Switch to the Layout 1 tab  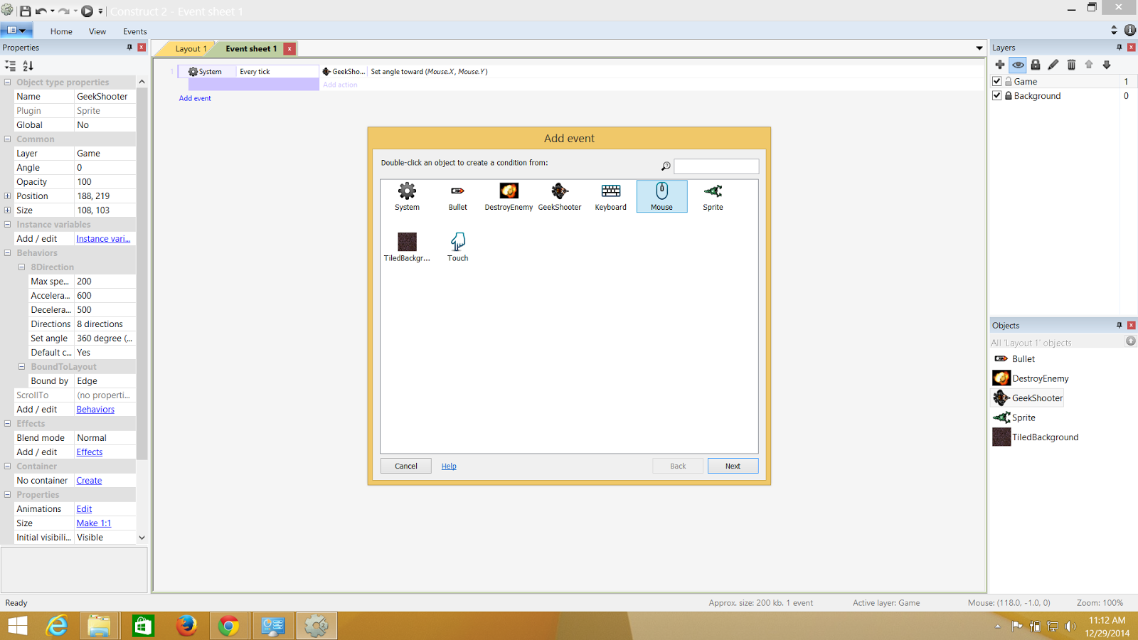click(188, 48)
